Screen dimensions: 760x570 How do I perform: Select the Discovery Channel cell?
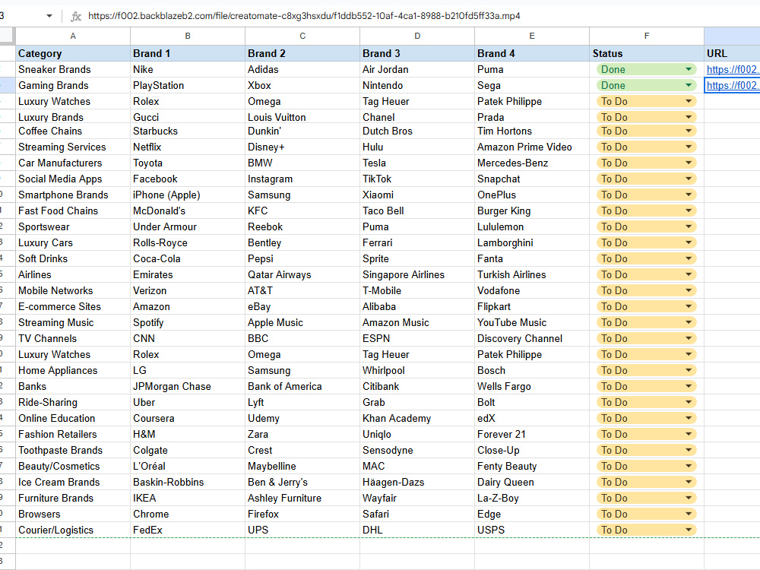532,338
